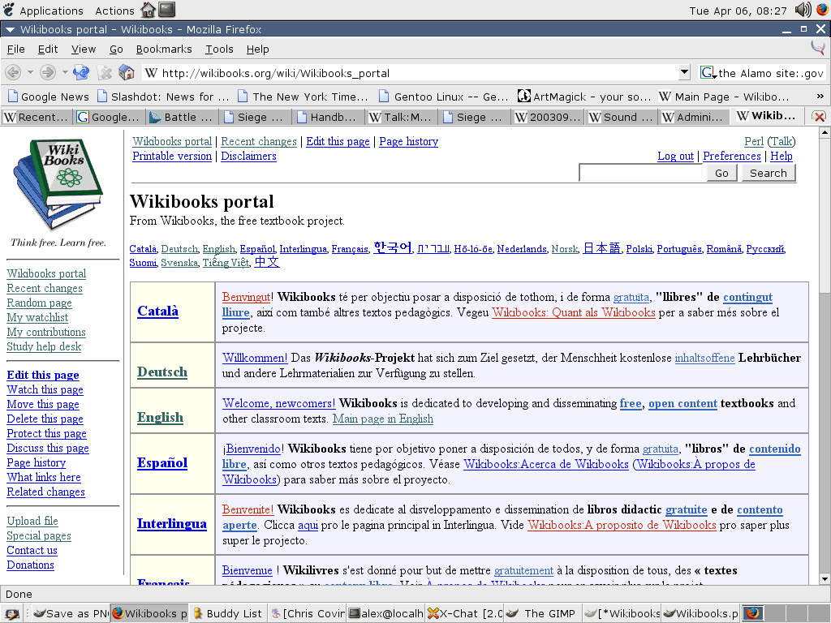The image size is (831, 623).
Task: Click the volume speaker icon
Action: 803,10
